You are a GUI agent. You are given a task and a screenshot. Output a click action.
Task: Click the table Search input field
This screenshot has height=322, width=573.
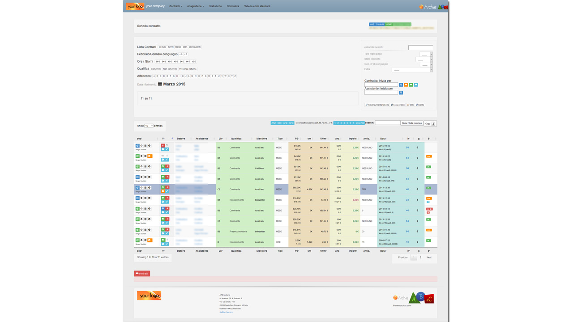coord(387,123)
